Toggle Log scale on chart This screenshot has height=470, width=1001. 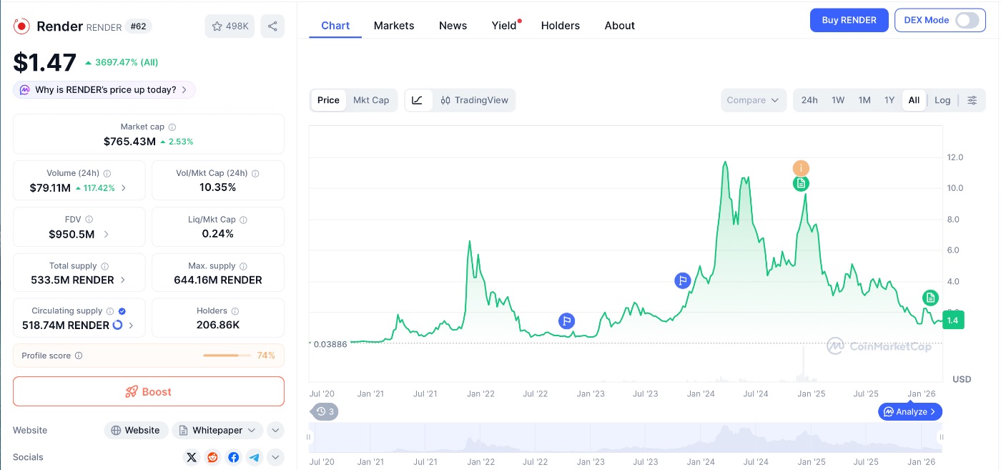click(x=942, y=100)
